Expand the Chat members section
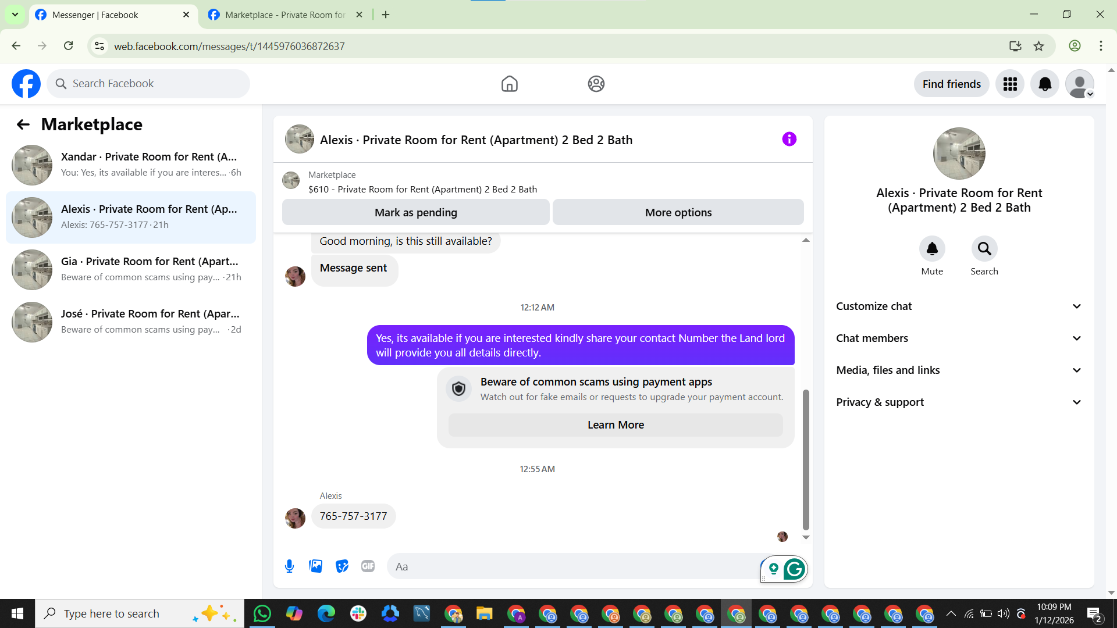 point(959,338)
